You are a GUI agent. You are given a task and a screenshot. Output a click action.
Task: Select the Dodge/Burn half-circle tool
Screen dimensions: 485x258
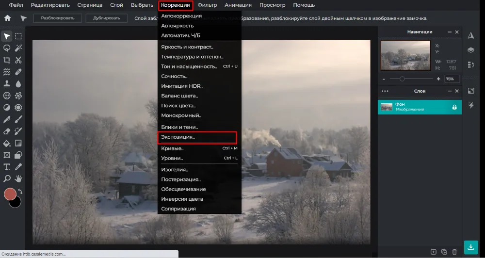tap(6, 108)
